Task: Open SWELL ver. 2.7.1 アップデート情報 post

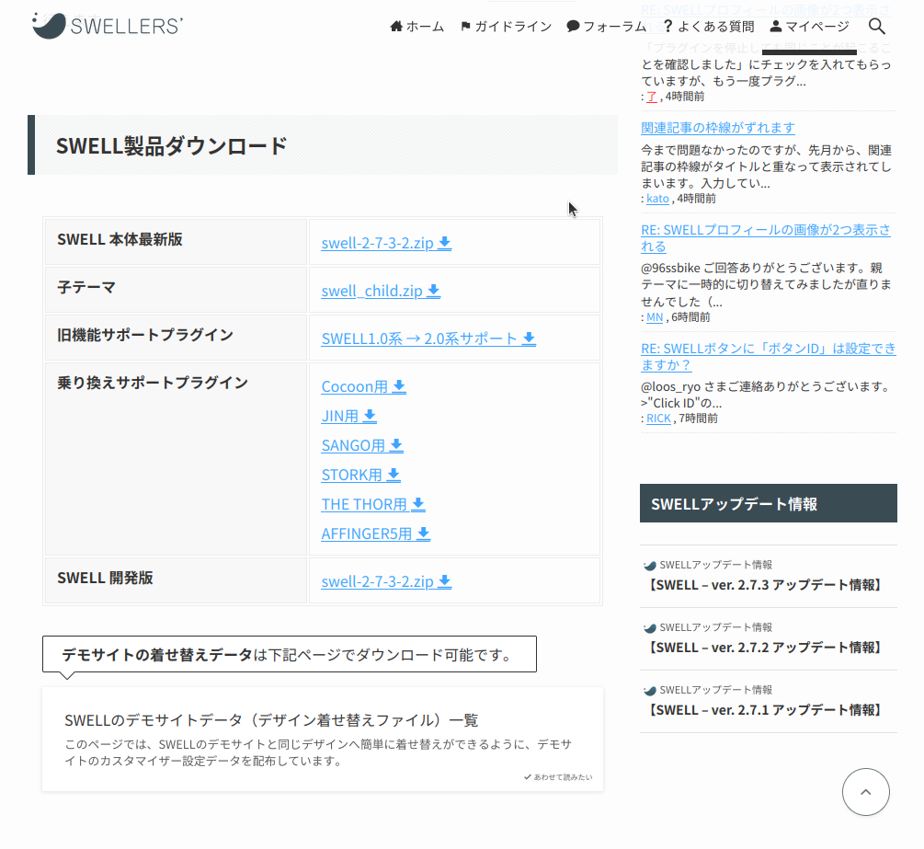Action: (x=769, y=701)
